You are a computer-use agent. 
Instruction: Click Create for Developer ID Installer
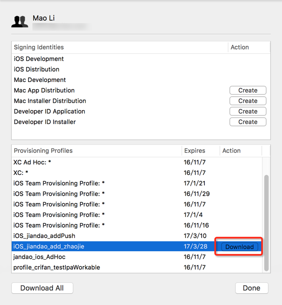(x=248, y=122)
